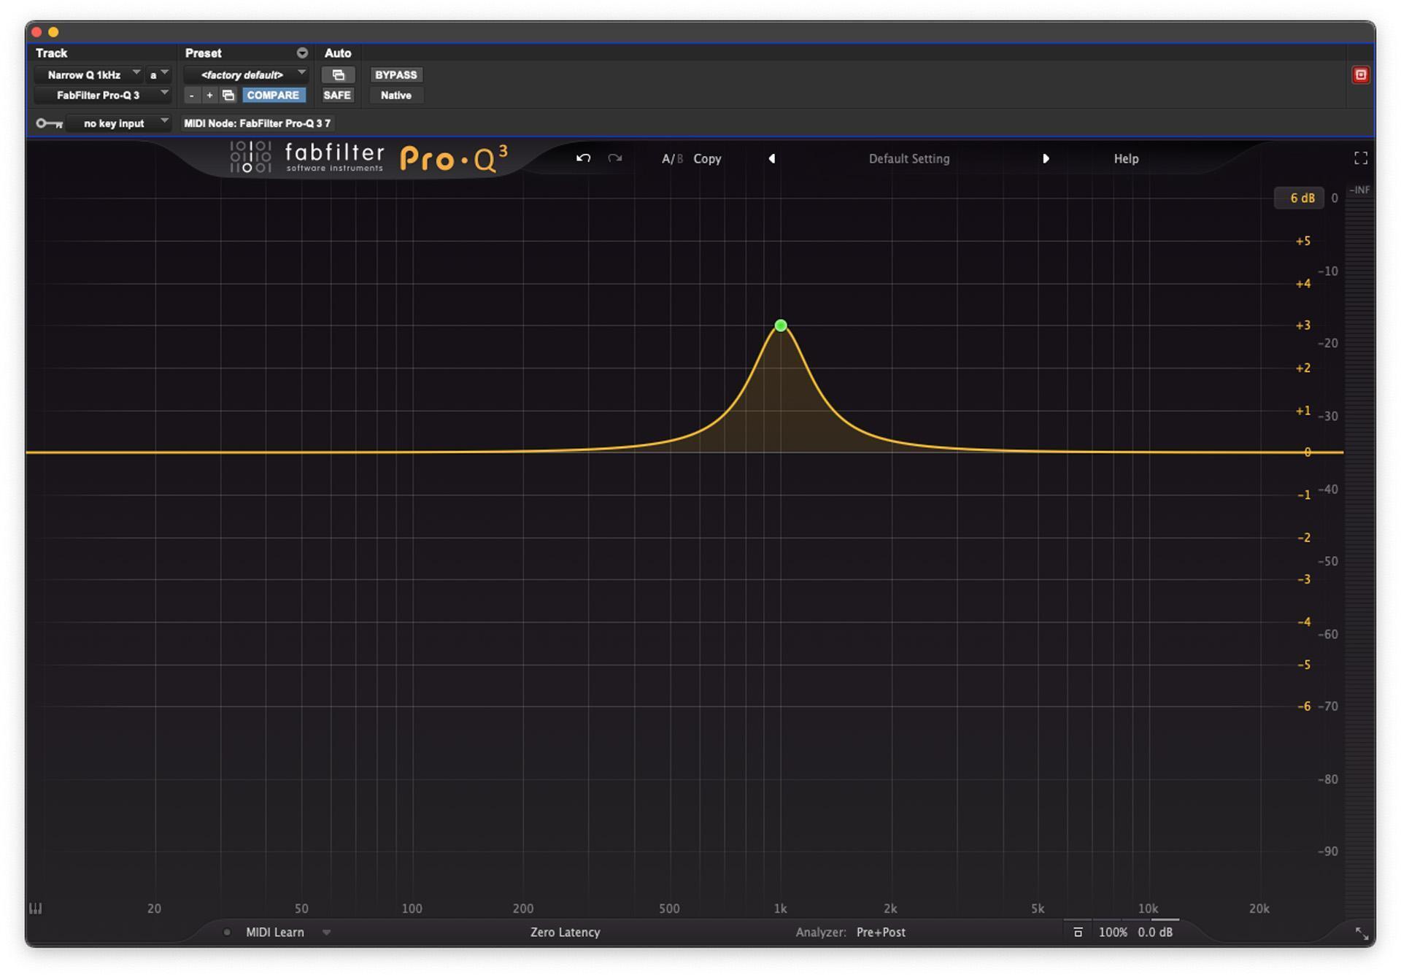This screenshot has width=1401, height=977.
Task: Enable SAFE mode
Action: [338, 95]
